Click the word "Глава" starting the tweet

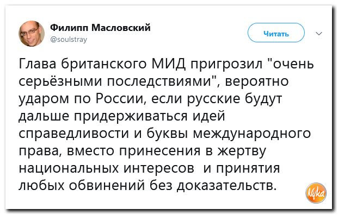coord(38,64)
